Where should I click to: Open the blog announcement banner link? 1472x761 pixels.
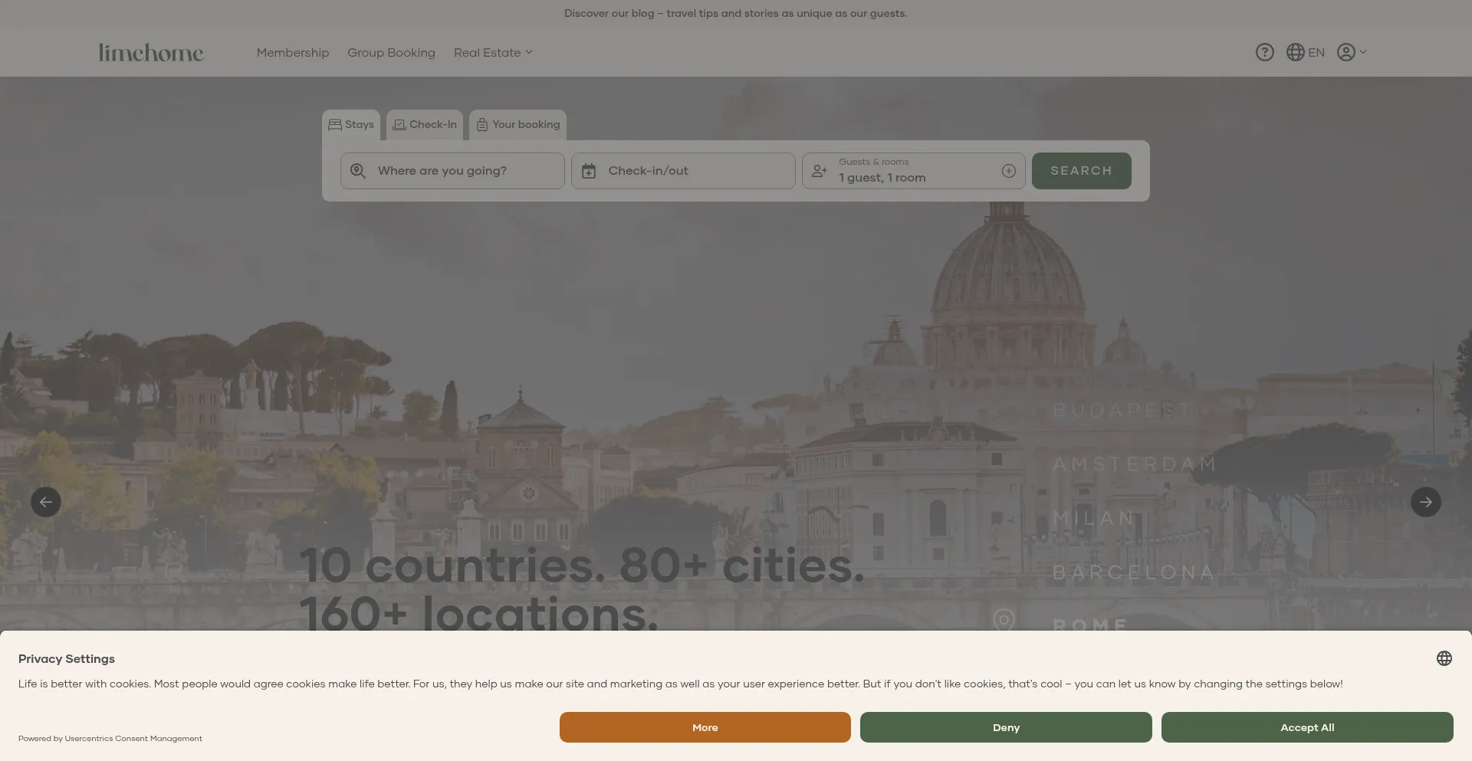[x=736, y=13]
